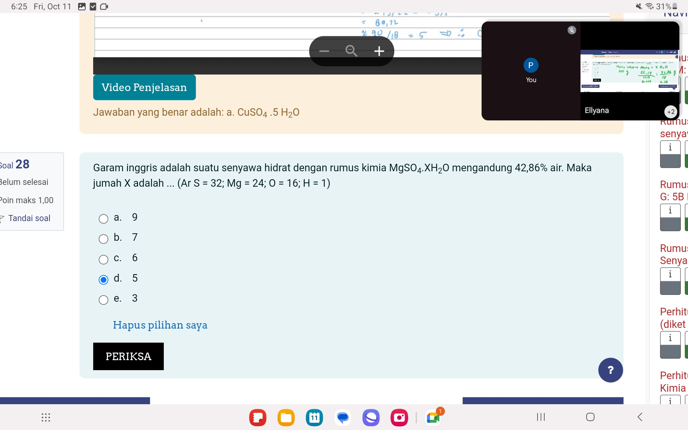Drag the zoom slider to zoom in

pyautogui.click(x=378, y=51)
